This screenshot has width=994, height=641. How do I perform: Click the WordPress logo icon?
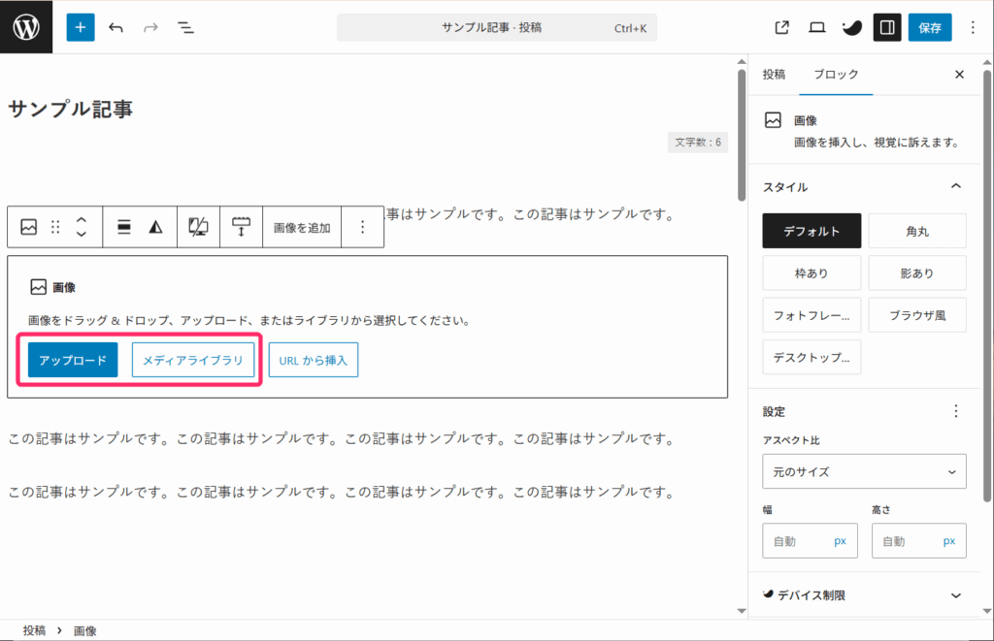click(26, 27)
